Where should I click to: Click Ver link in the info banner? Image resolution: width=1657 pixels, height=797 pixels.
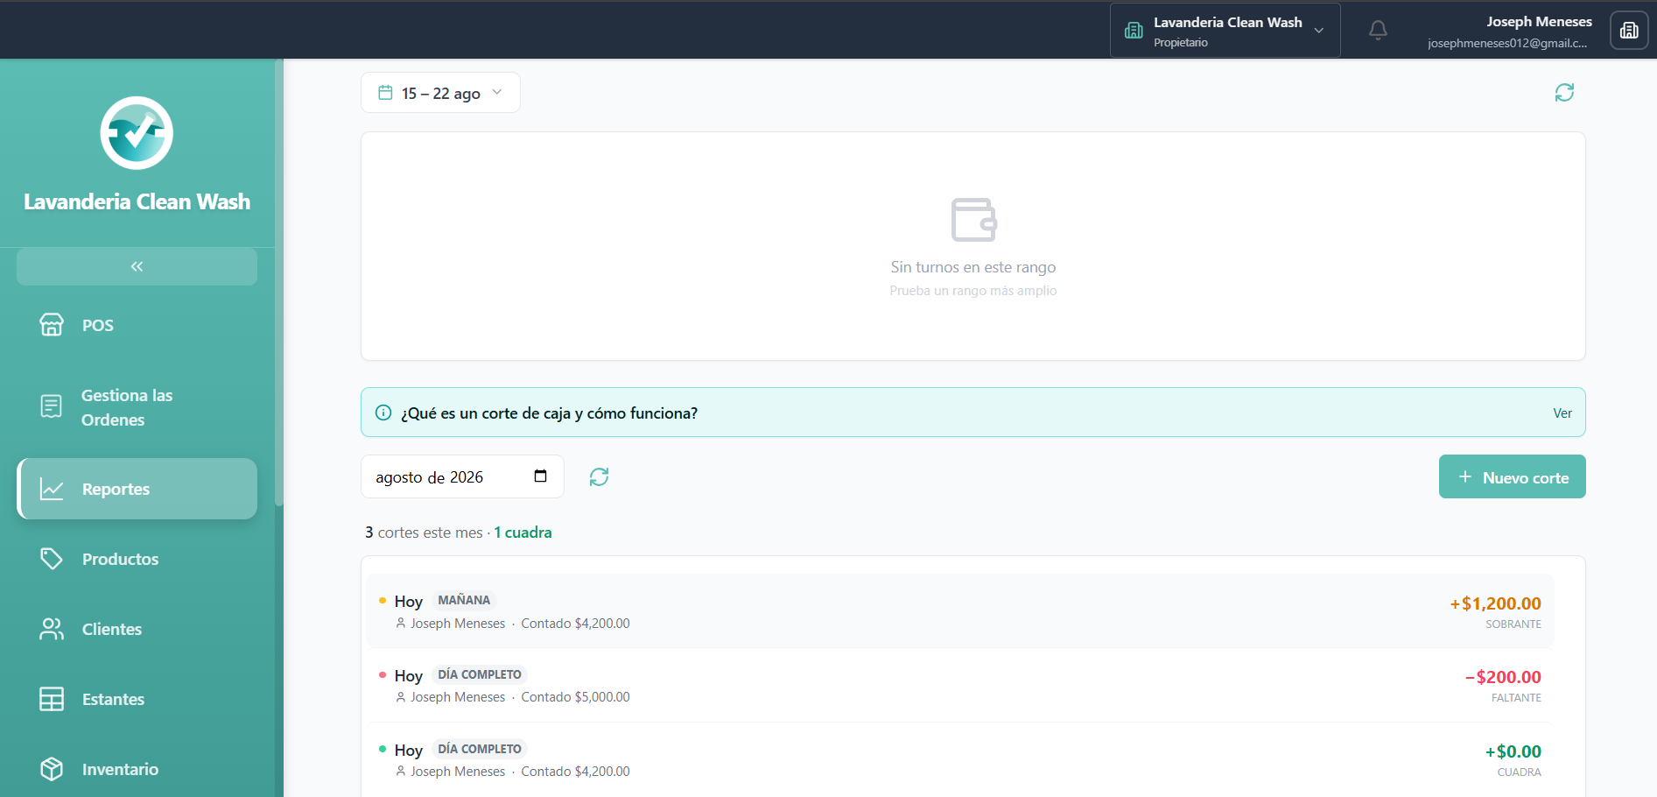tap(1562, 413)
